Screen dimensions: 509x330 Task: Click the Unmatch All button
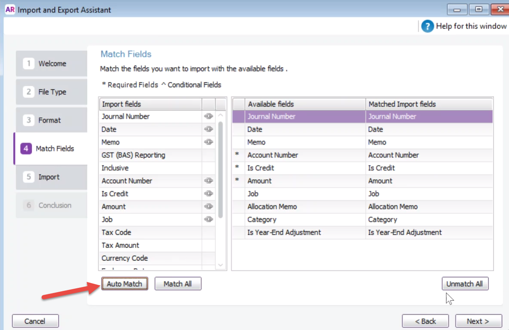(x=465, y=284)
